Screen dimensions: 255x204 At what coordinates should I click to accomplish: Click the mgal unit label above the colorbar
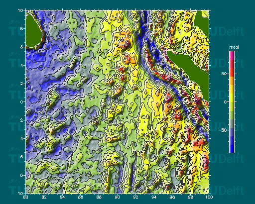tap(234, 47)
